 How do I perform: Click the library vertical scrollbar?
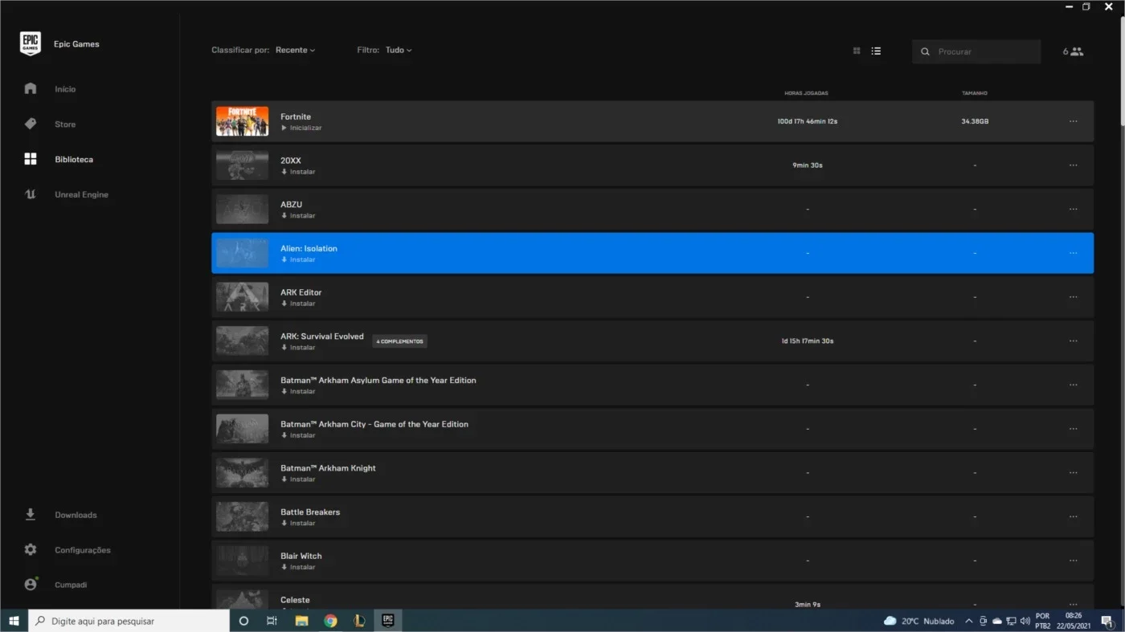(x=1120, y=66)
